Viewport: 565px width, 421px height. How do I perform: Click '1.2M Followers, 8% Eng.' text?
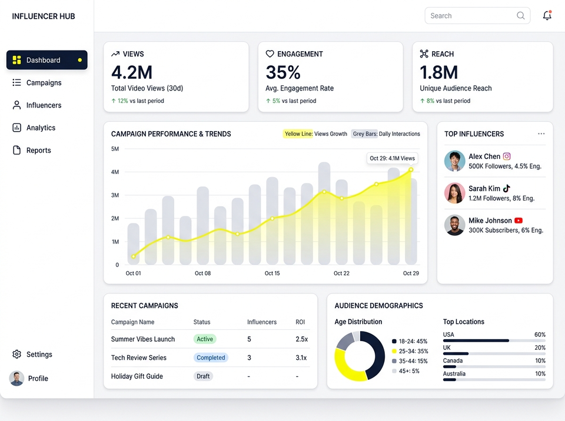pyautogui.click(x=501, y=198)
